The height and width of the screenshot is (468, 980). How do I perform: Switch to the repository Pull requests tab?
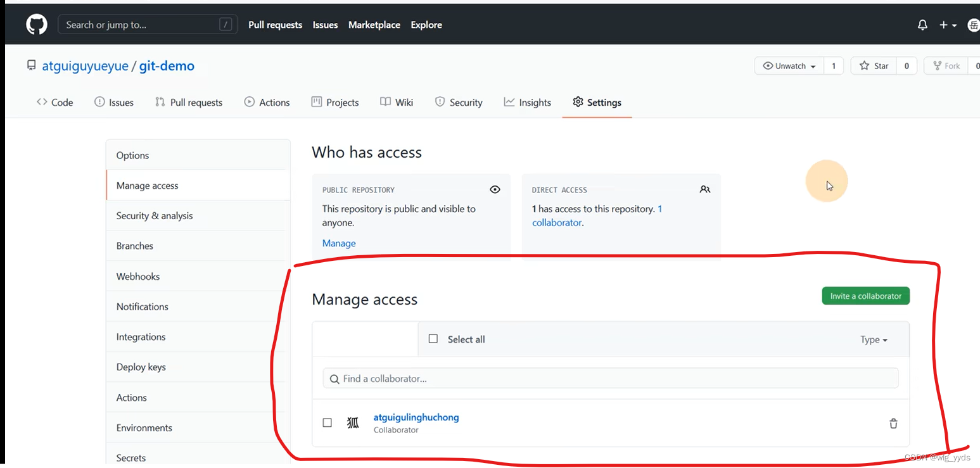[189, 102]
